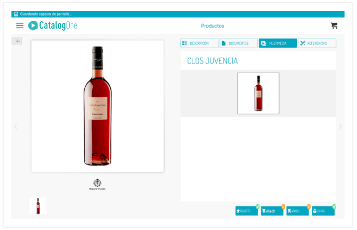
Task: Click the screenshot-saving notification icon
Action: coord(16,14)
